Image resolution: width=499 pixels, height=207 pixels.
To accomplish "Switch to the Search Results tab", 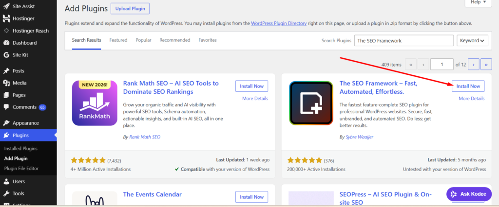I will [x=87, y=40].
